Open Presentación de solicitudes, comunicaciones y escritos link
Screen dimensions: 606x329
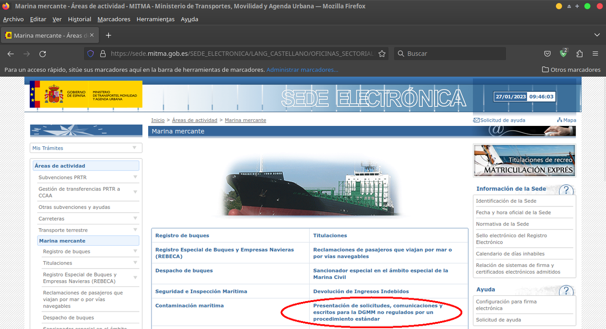click(378, 312)
